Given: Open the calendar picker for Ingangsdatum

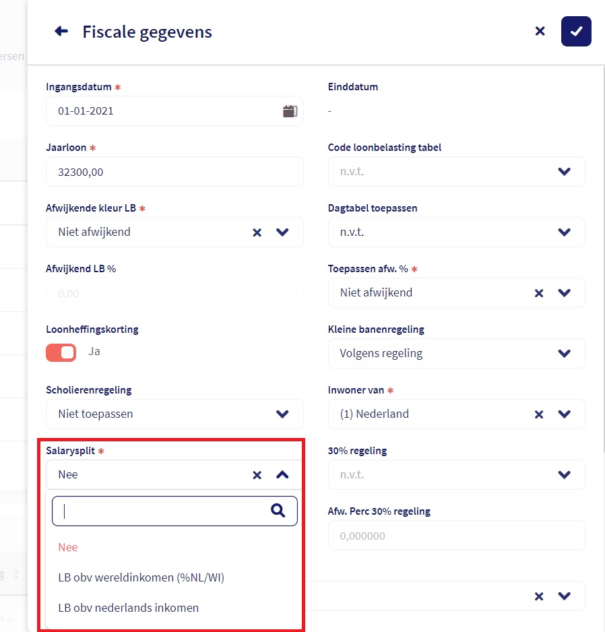Looking at the screenshot, I should tap(290, 111).
